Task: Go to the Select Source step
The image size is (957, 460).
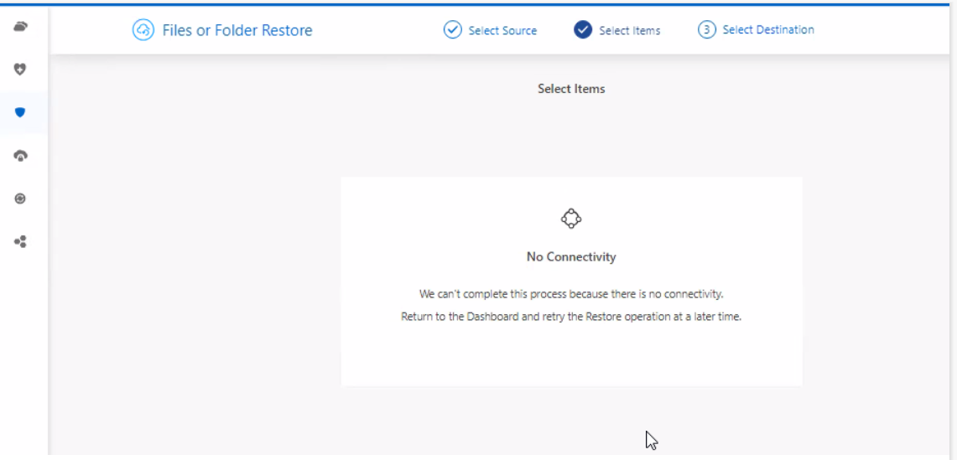Action: click(502, 31)
